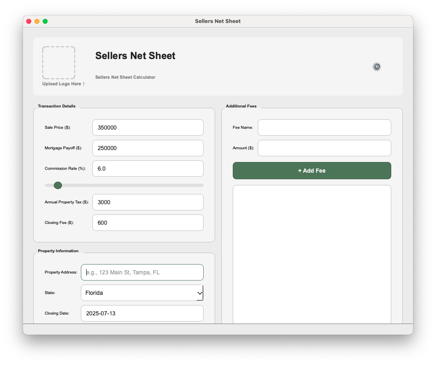Image resolution: width=436 pixels, height=365 pixels.
Task: Edit the Annual Property Tax field
Action: pyautogui.click(x=148, y=202)
